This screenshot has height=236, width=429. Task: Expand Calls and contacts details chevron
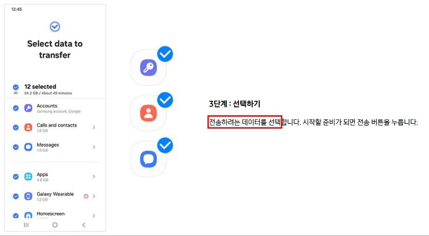point(94,127)
